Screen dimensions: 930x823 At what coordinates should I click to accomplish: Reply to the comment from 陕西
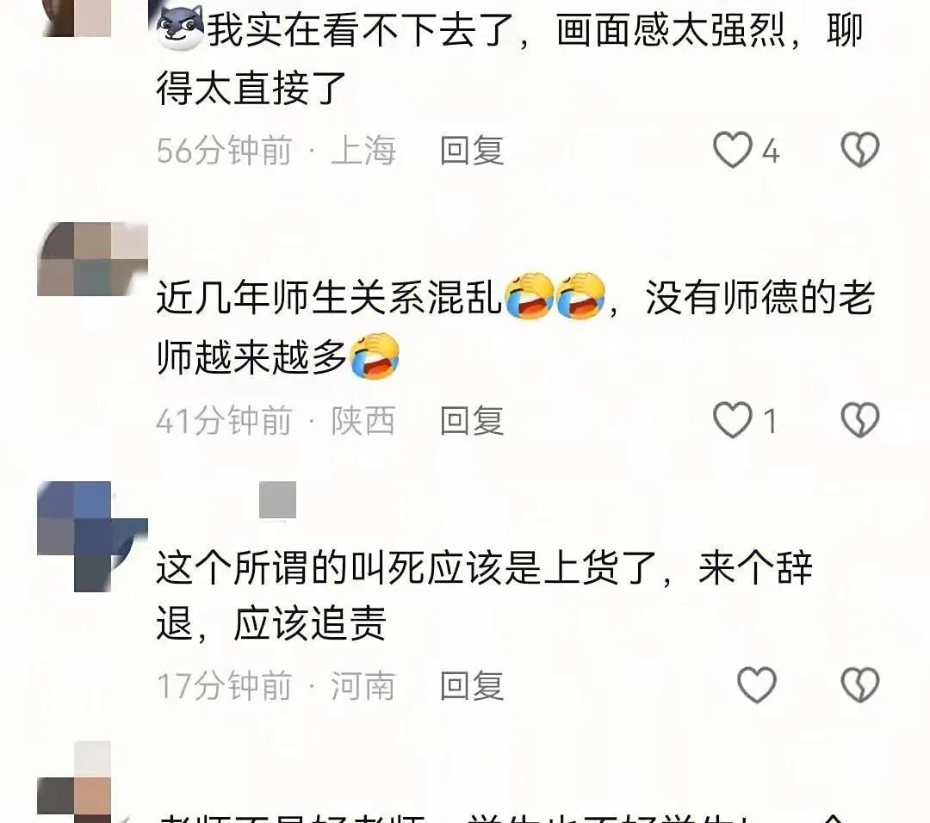pos(472,420)
